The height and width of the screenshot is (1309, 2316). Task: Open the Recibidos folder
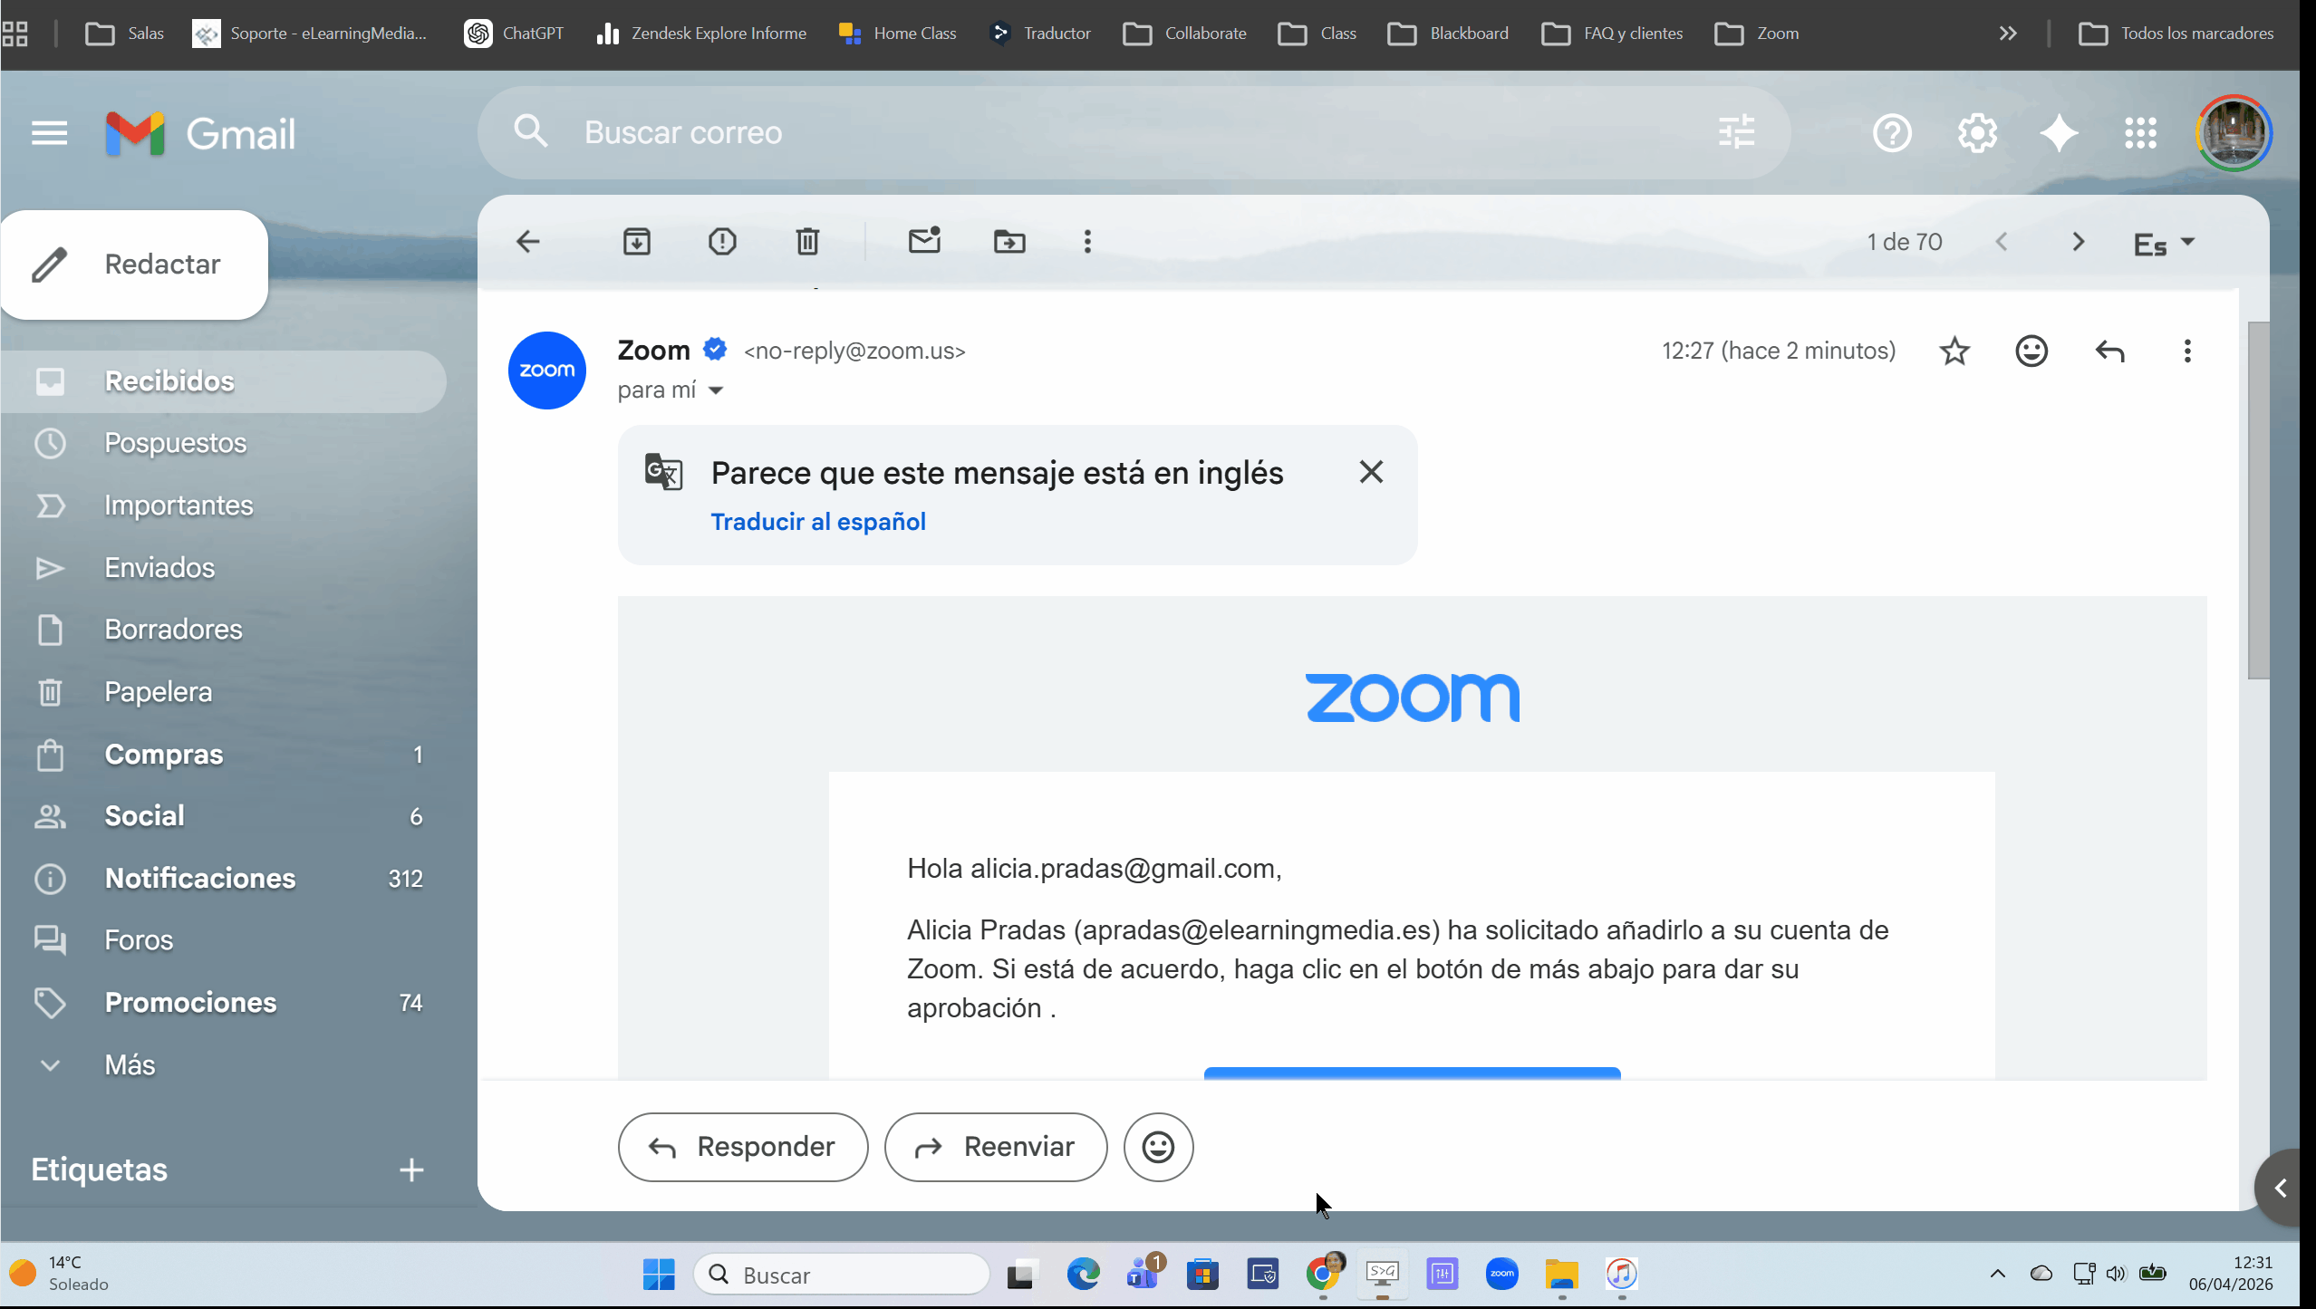[x=222, y=381]
